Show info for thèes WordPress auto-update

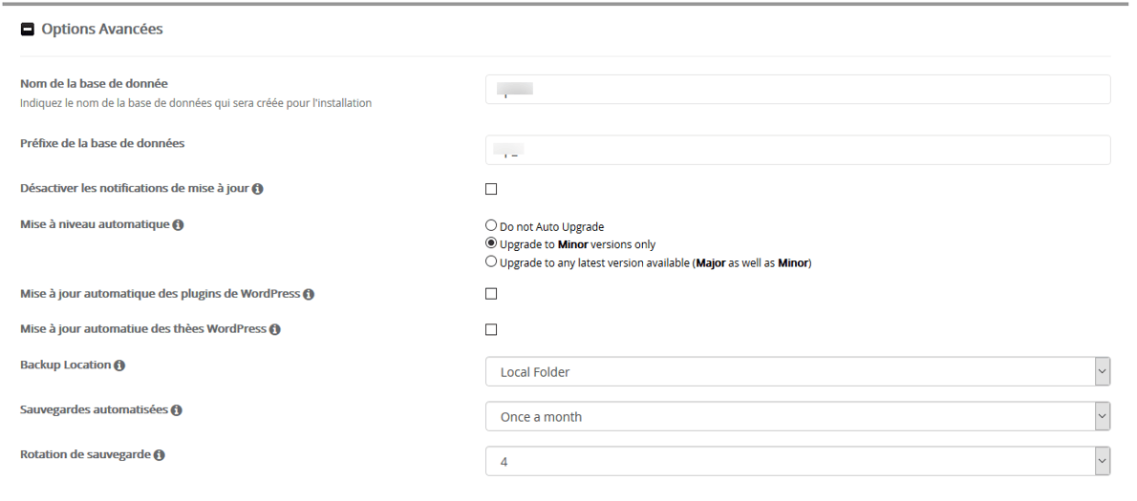tap(275, 329)
